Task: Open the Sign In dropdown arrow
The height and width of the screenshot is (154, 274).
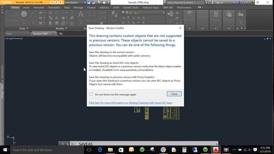Action: click(234, 3)
